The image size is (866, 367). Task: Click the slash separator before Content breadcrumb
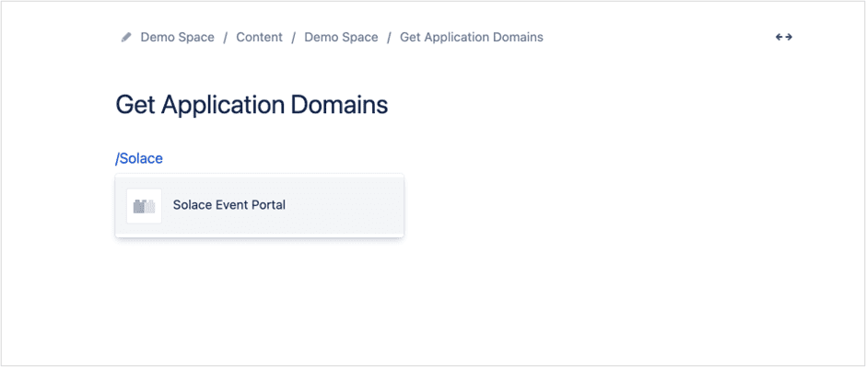click(226, 38)
